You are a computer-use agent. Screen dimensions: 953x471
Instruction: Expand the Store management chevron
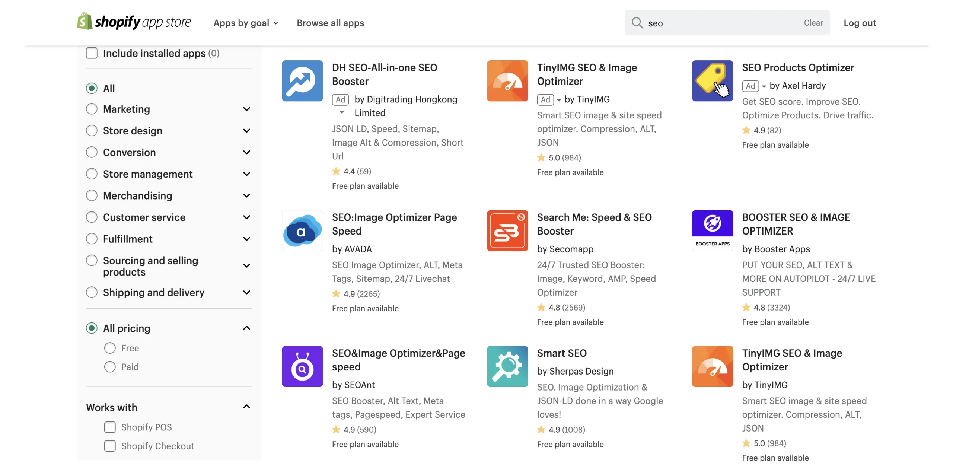246,174
